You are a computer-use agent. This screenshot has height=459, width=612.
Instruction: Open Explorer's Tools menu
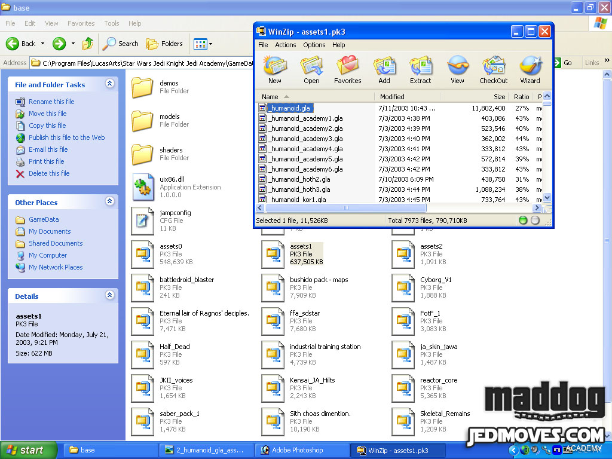(112, 23)
